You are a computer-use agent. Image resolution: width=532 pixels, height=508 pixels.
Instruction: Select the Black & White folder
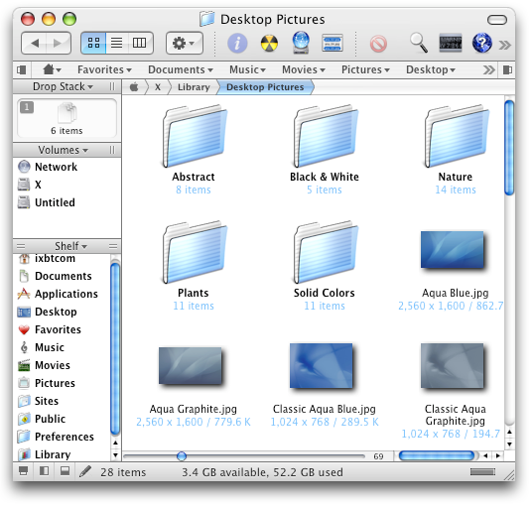pyautogui.click(x=325, y=137)
